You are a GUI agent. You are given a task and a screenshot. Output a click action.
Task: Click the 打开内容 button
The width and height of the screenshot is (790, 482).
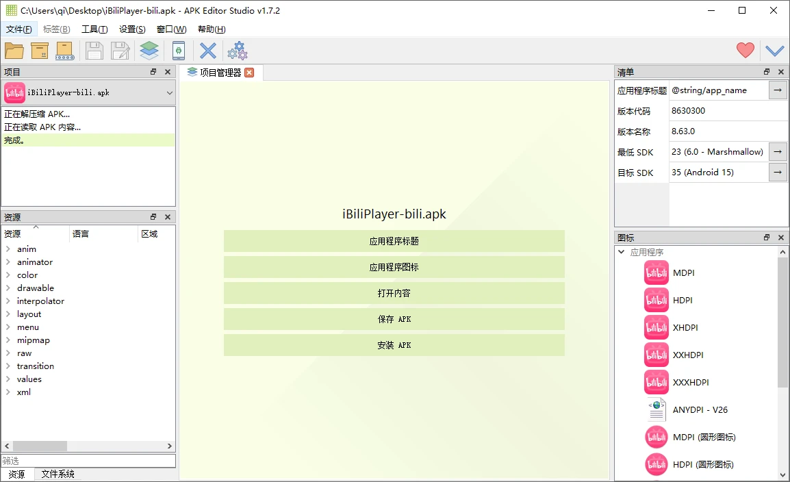click(x=394, y=293)
